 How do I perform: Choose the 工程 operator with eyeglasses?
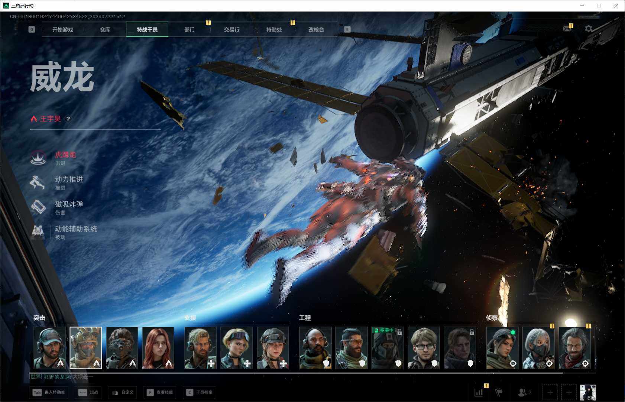coord(424,348)
